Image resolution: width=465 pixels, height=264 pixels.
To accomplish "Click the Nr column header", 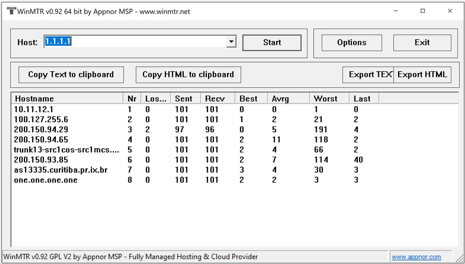I will tap(132, 99).
